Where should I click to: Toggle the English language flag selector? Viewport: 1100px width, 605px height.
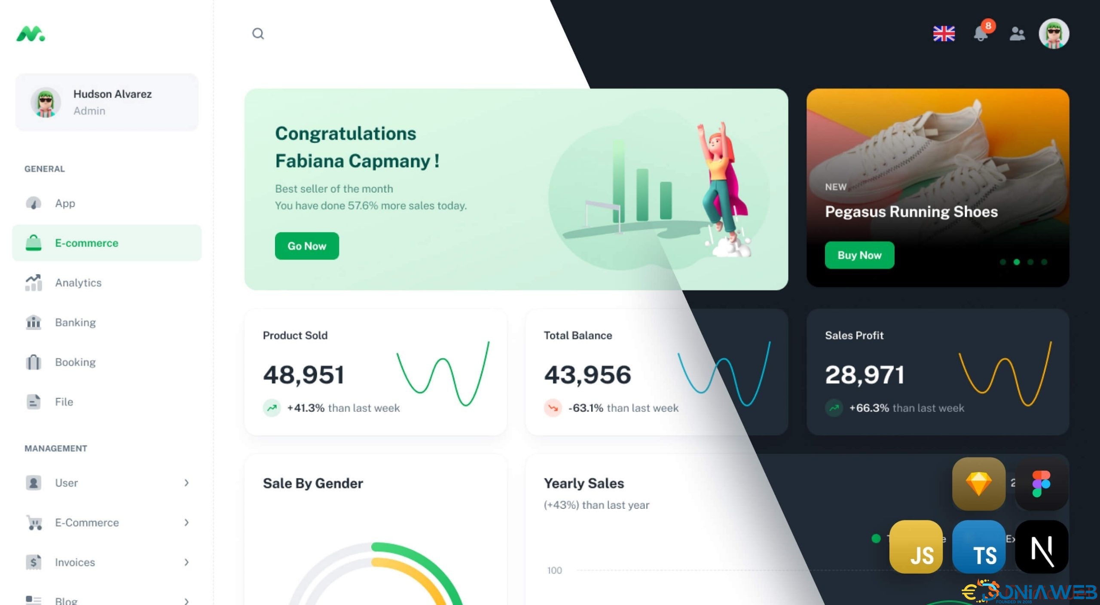click(x=944, y=33)
